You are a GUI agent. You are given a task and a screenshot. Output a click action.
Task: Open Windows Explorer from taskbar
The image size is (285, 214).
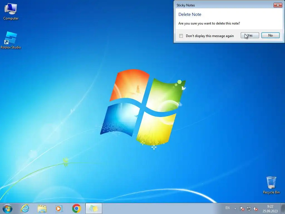point(42,208)
